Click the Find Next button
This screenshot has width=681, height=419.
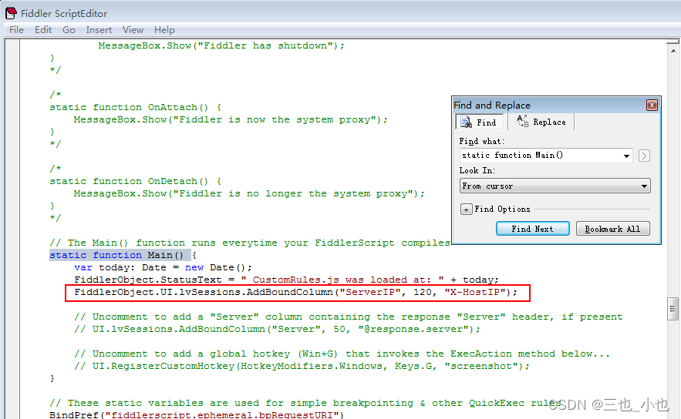[x=532, y=229]
